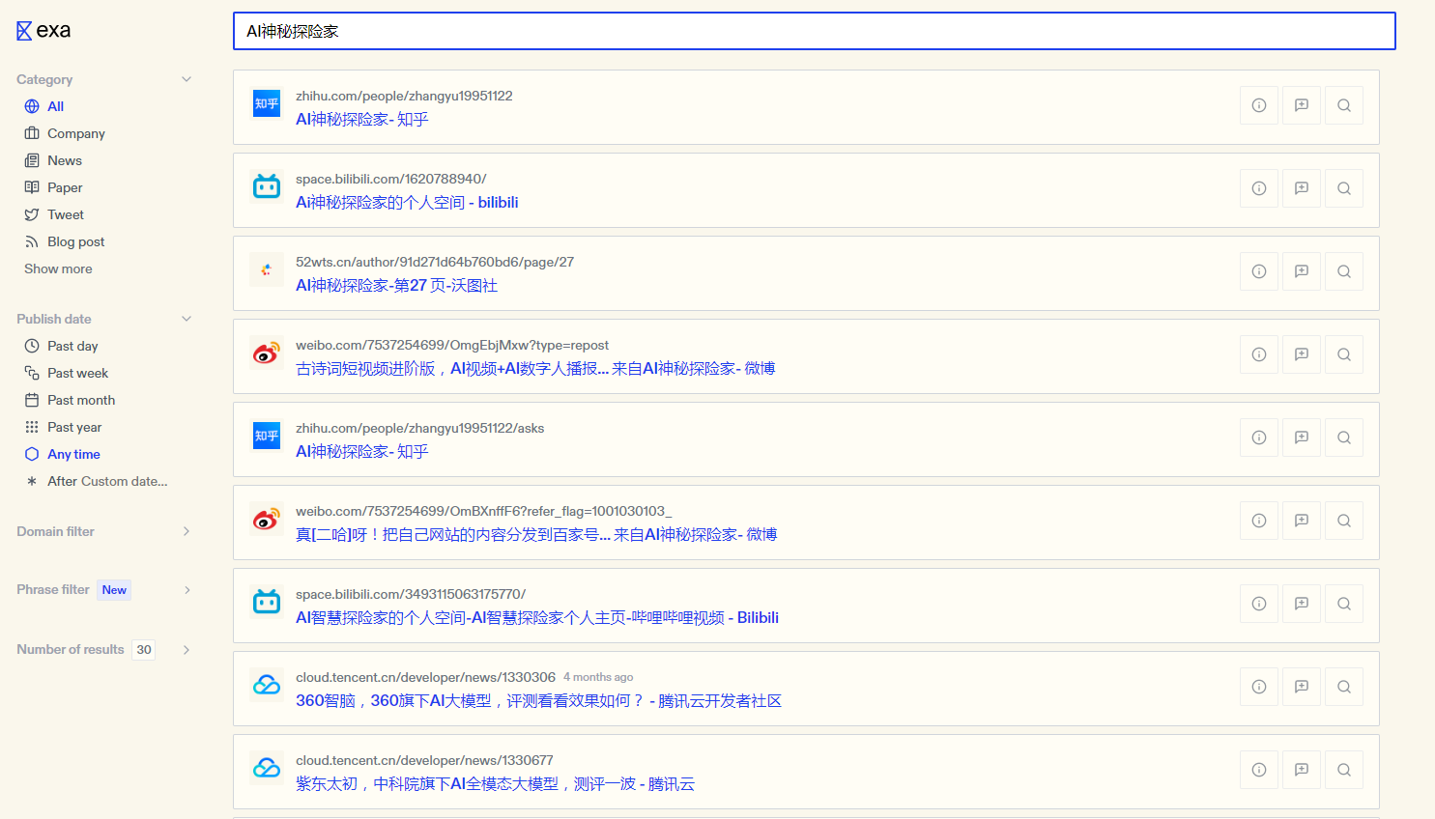The width and height of the screenshot is (1435, 819).
Task: Click the exa logo
Action: (43, 31)
